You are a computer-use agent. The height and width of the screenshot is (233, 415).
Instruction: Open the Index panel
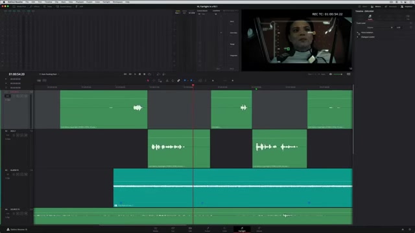[48, 6]
